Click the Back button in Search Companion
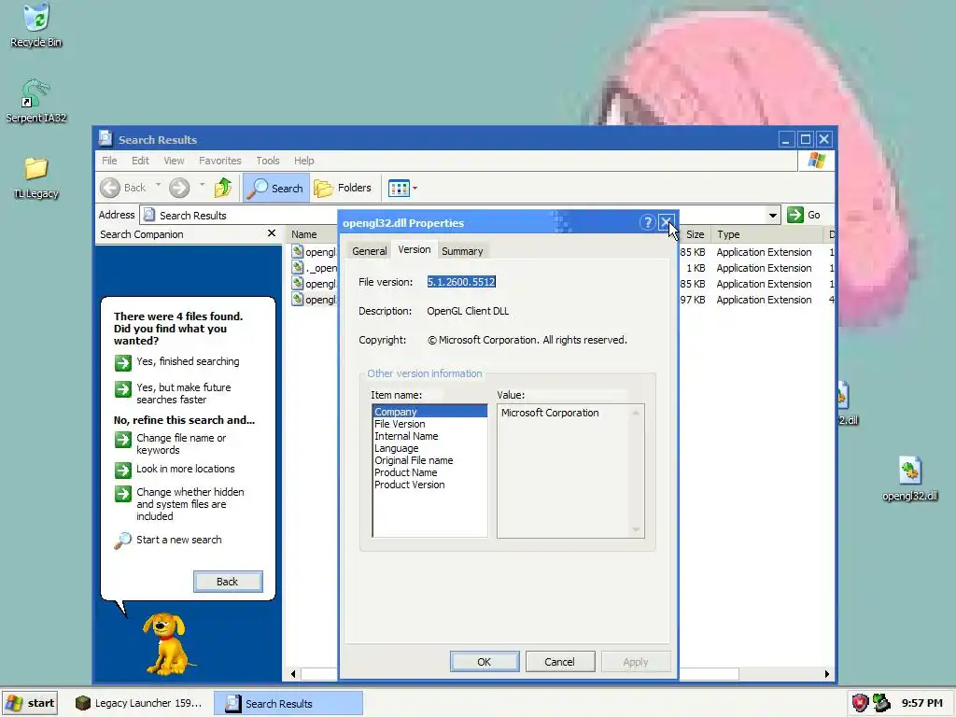 [x=228, y=582]
